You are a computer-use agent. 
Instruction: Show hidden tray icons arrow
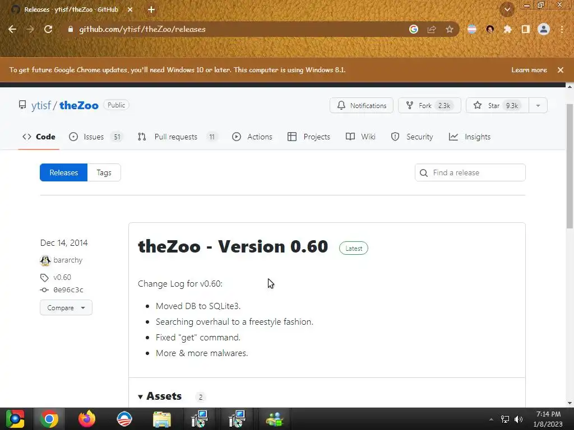point(491,419)
